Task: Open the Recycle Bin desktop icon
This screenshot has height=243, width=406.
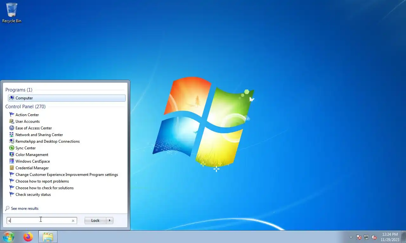Action: coord(12,13)
